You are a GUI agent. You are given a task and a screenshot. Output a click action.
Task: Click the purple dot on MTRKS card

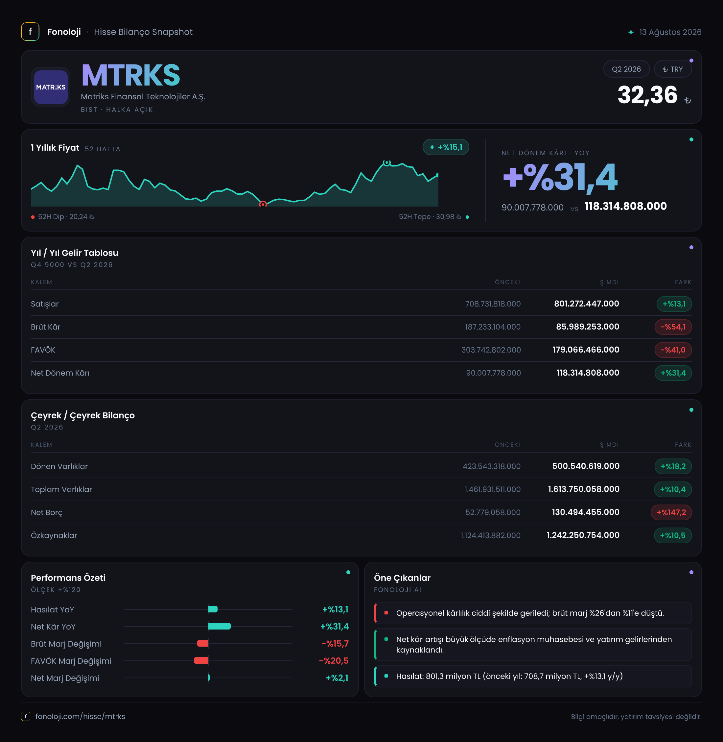click(691, 61)
